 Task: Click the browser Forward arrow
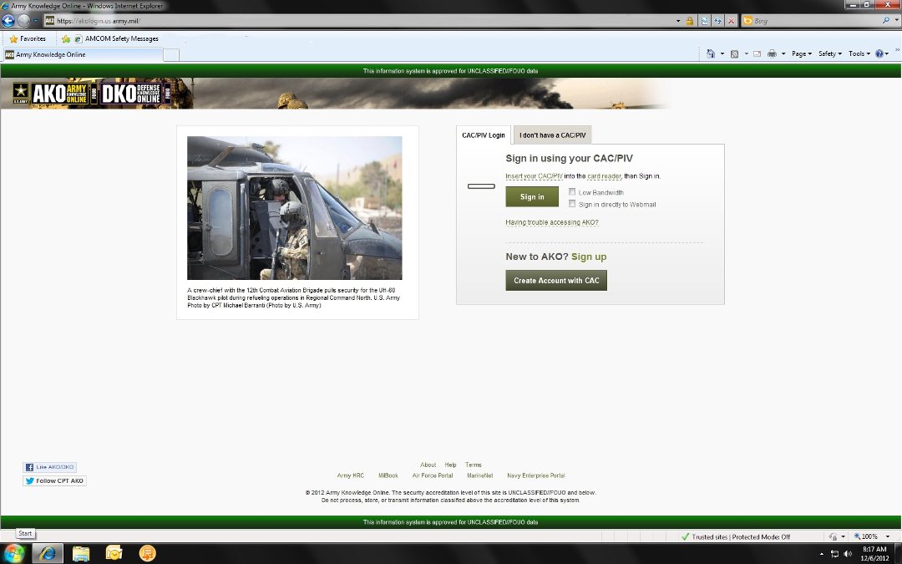coord(23,21)
